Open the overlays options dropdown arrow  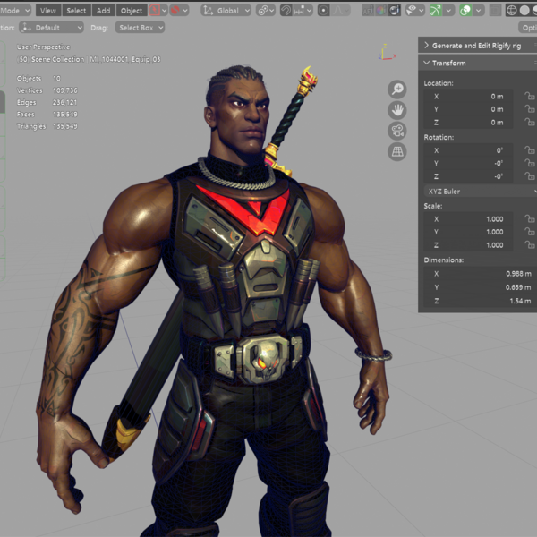[x=479, y=11]
